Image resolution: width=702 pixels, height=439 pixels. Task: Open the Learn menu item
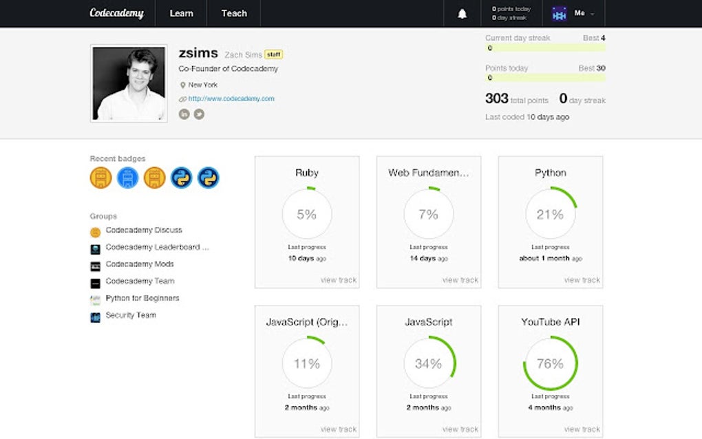coord(180,13)
